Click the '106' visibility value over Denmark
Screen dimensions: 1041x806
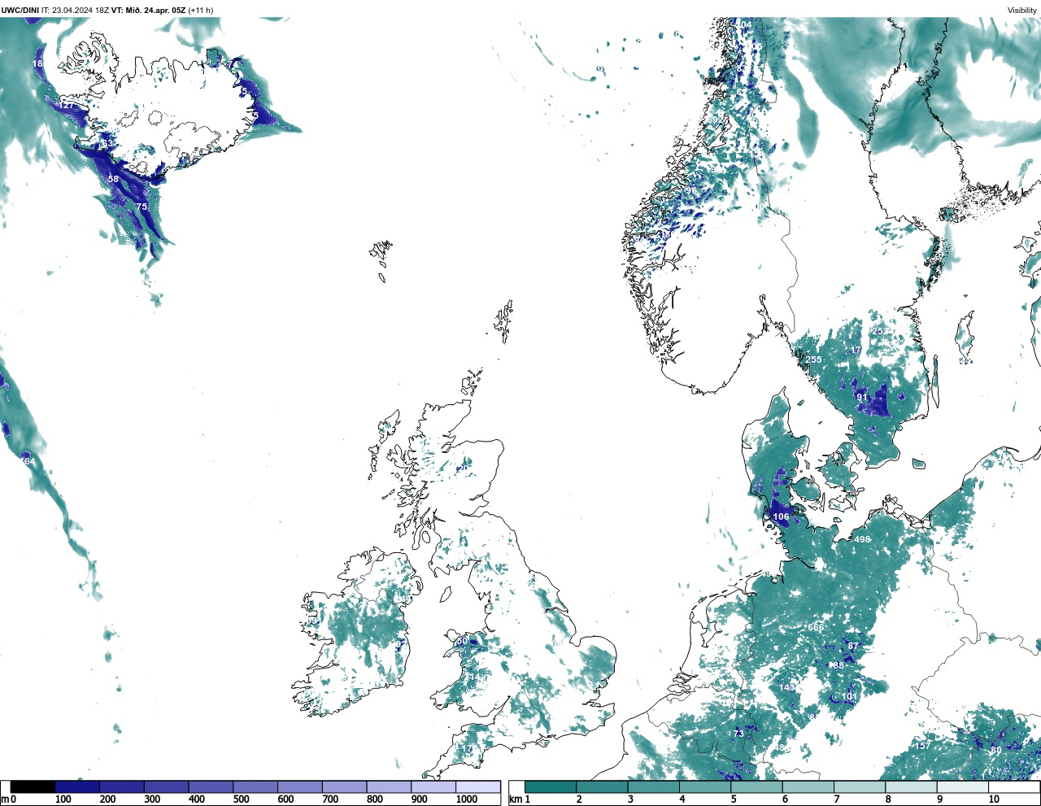(781, 516)
